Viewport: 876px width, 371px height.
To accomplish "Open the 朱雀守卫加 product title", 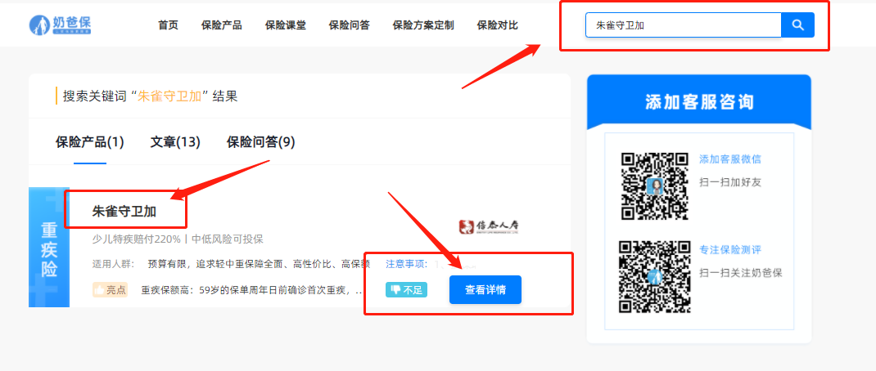I will (x=124, y=212).
